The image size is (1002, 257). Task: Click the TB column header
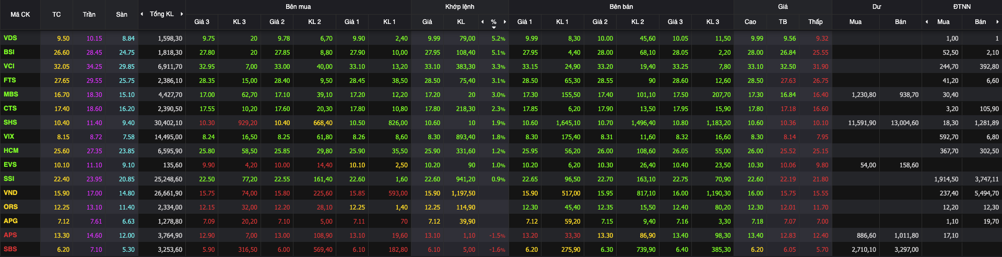tap(783, 22)
